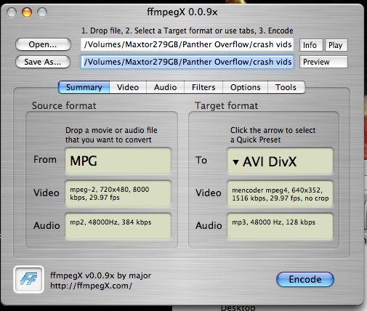Click the Save As... button
The height and width of the screenshot is (311, 367).
tap(43, 62)
